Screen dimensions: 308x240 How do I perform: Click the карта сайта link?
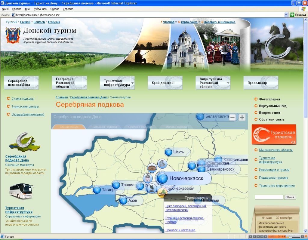tap(189, 22)
